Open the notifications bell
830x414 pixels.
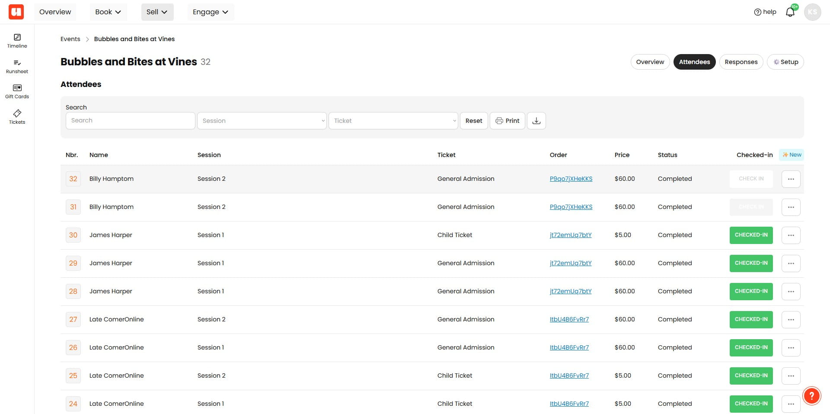point(790,12)
